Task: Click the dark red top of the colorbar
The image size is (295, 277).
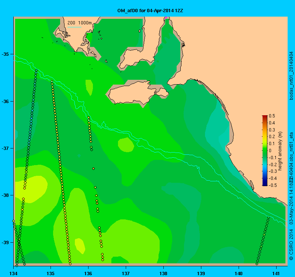Action: point(265,117)
